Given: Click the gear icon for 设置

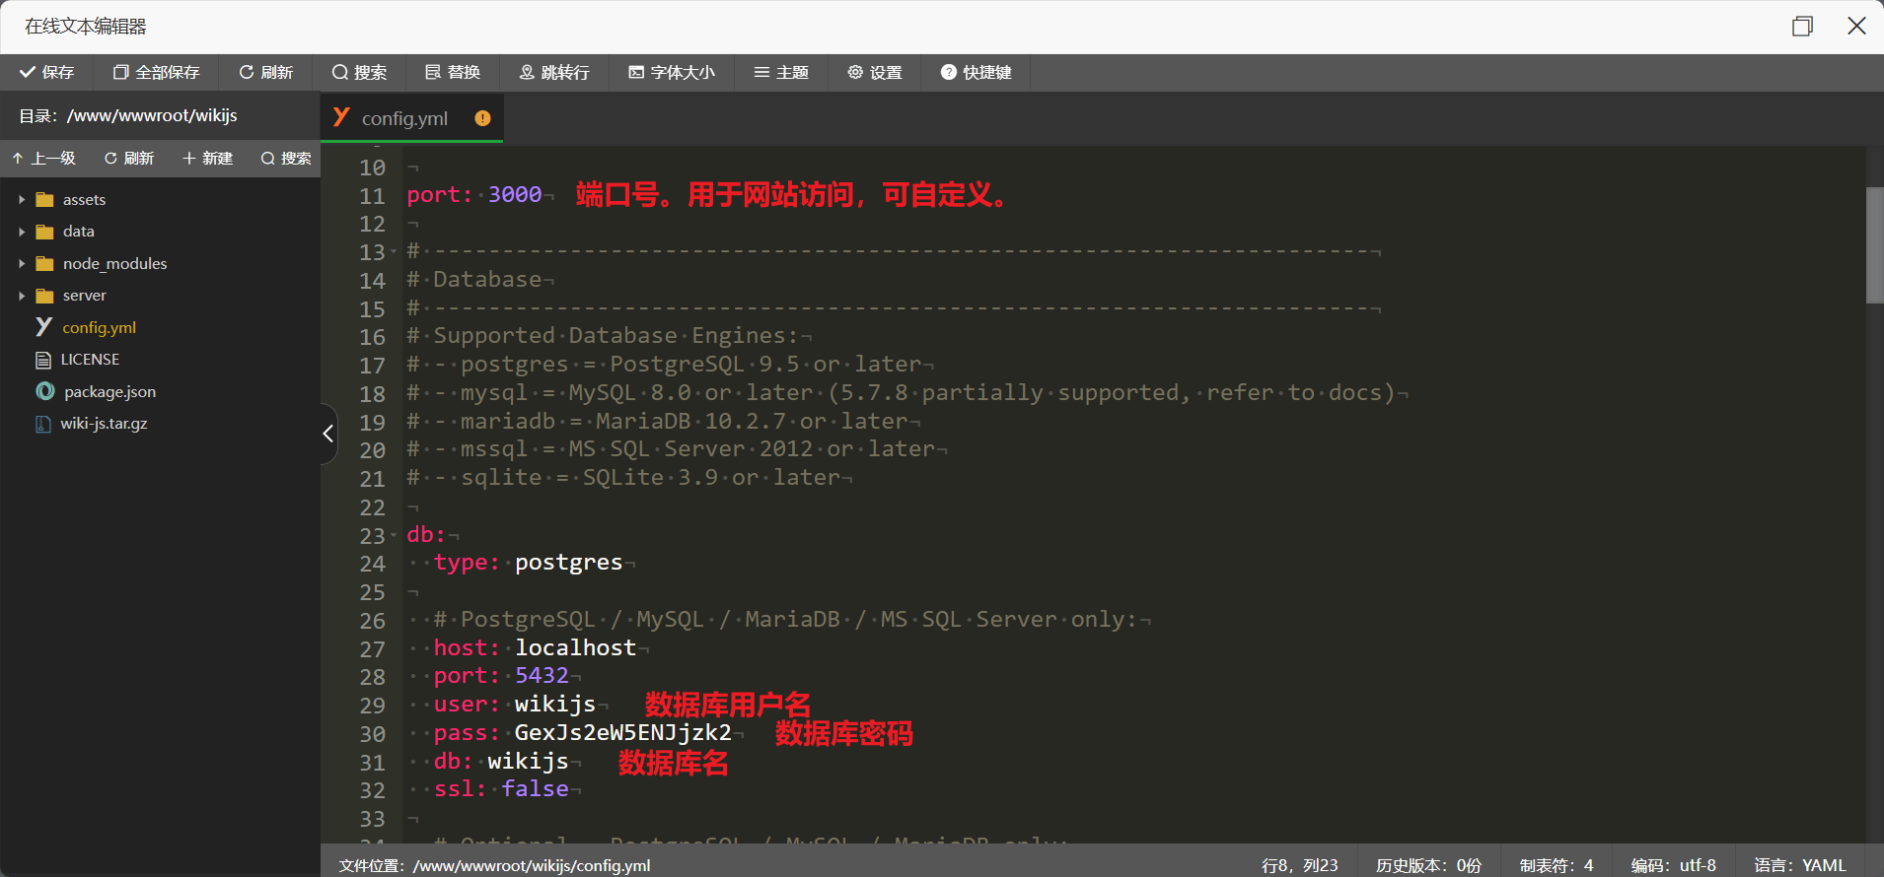Looking at the screenshot, I should click(x=855, y=72).
